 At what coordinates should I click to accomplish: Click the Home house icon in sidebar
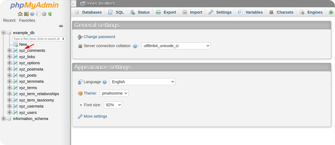(x=20, y=14)
